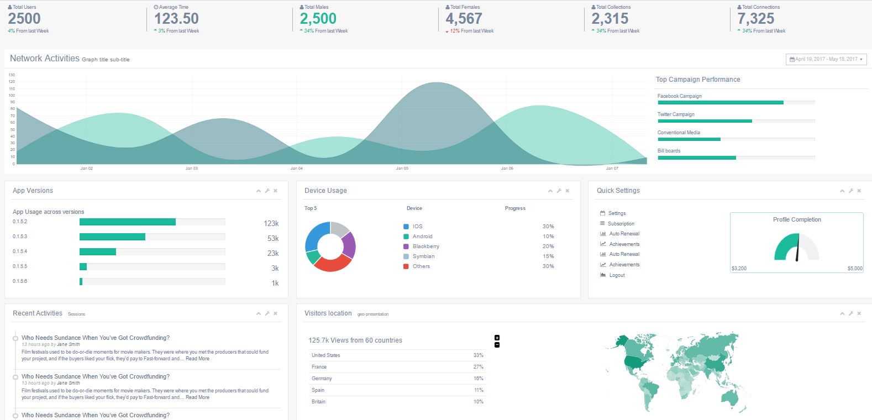Click the Settings clipboard icon
Screen dimensions: 872x420
pyautogui.click(x=602, y=213)
